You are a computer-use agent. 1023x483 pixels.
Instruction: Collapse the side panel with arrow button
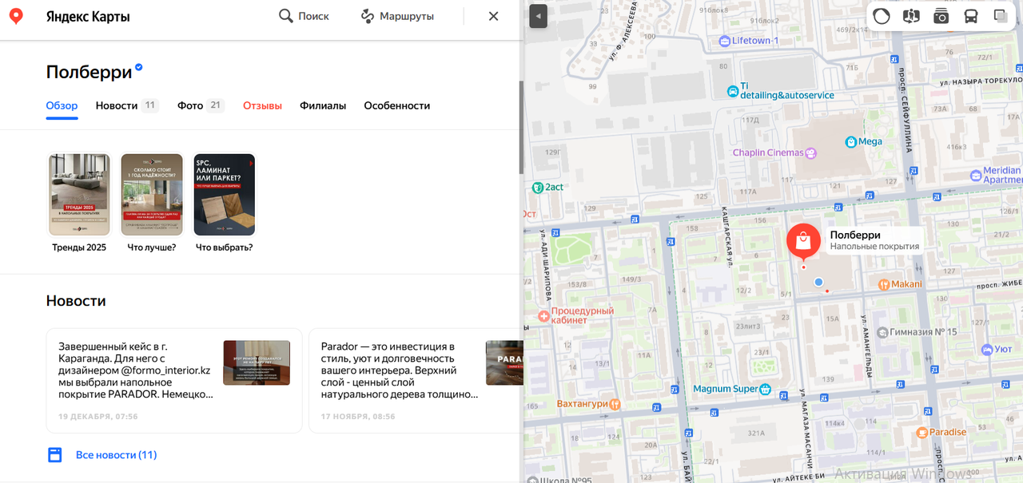(x=538, y=16)
